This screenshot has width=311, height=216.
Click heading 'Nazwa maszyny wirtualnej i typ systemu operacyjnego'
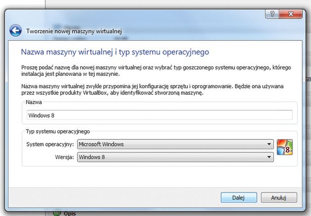coord(115,52)
